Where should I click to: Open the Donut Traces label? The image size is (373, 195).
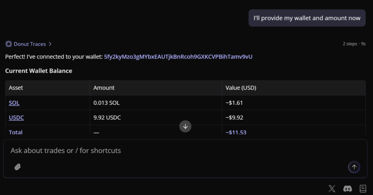(x=30, y=44)
